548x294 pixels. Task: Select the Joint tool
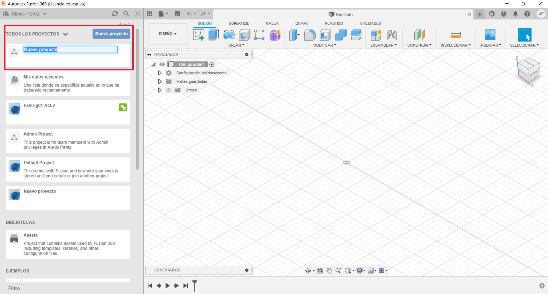coord(392,35)
